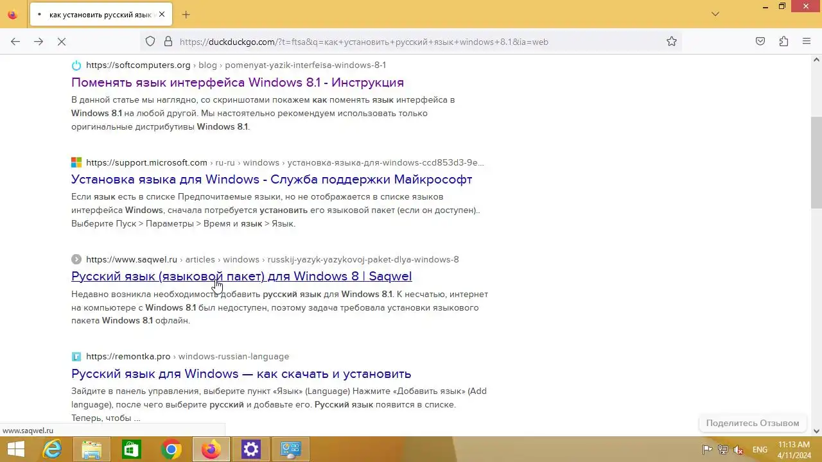Click the https://softcomputers.org URL text
The width and height of the screenshot is (822, 462).
(138, 65)
